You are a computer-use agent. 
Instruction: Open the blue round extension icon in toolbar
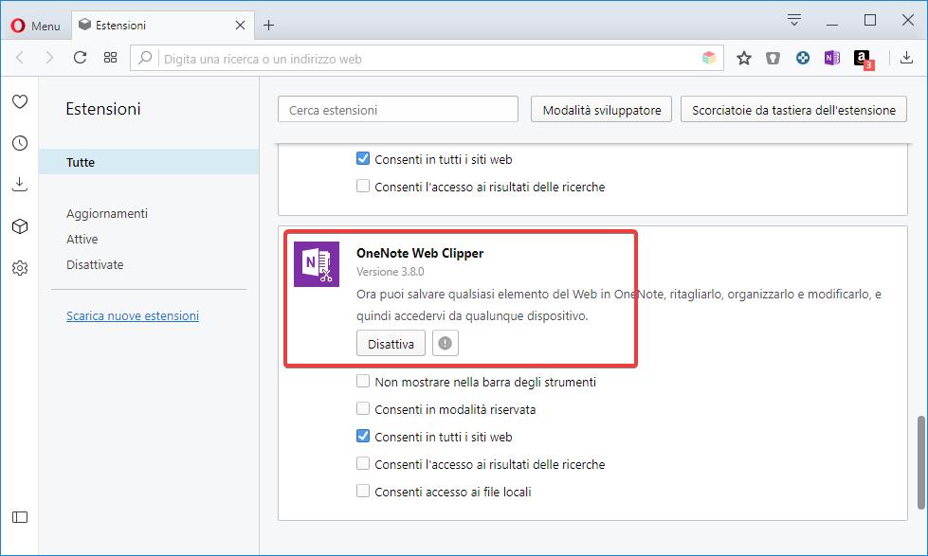point(803,58)
